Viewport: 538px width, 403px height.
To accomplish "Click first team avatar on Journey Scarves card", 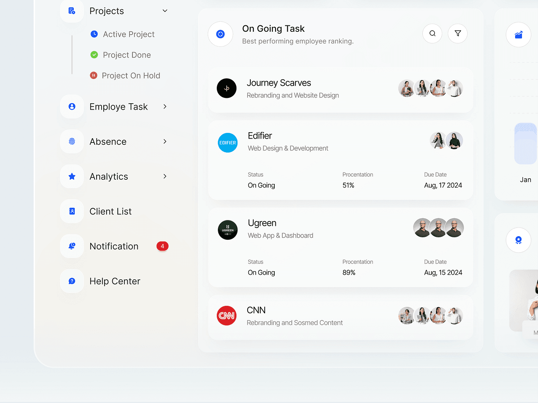I will pos(407,88).
